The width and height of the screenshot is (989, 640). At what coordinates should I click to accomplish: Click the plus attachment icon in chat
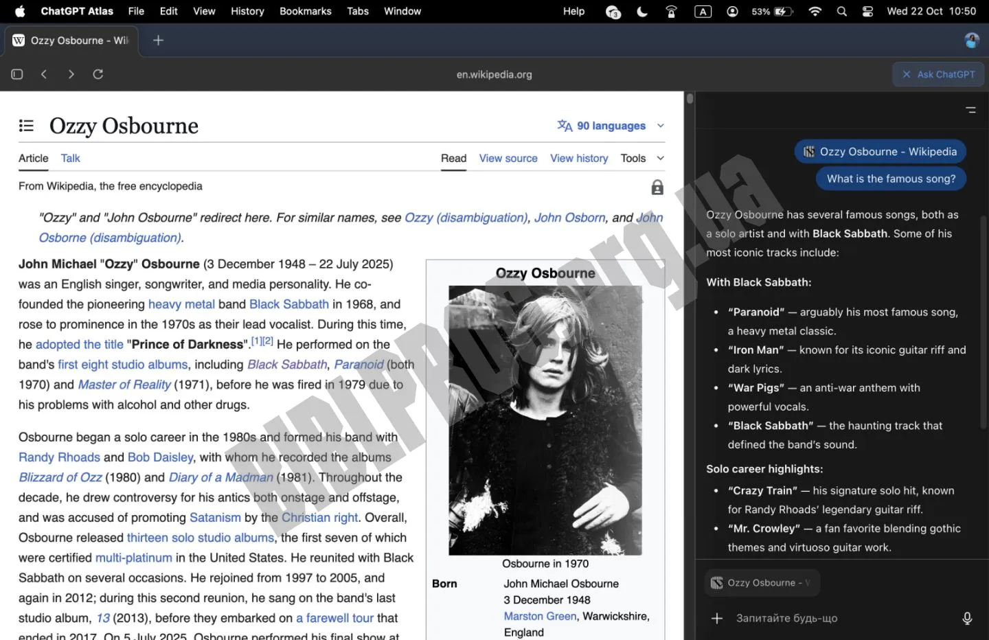(717, 618)
